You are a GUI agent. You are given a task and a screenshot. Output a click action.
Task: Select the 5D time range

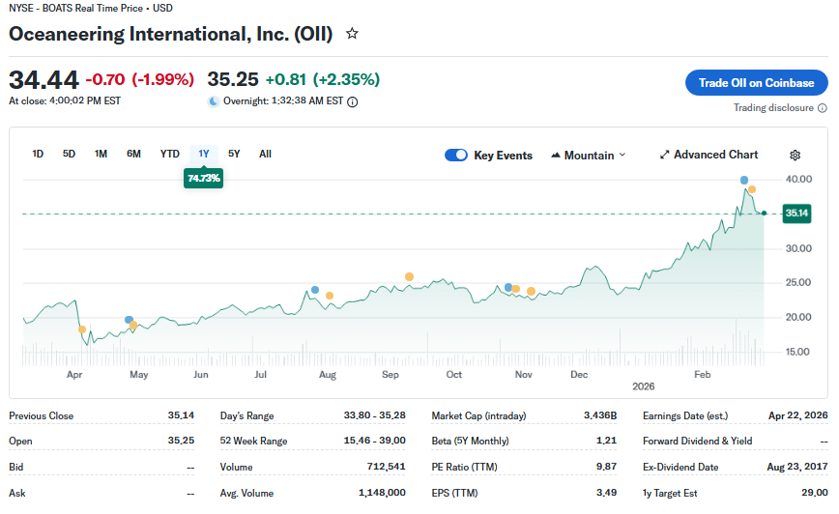coord(69,154)
